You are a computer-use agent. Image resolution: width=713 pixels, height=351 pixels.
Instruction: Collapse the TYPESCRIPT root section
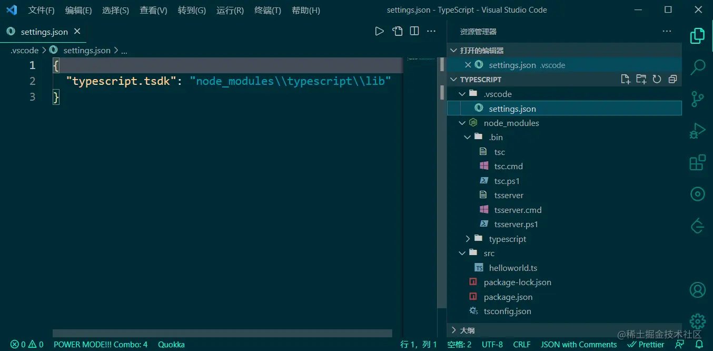(453, 80)
